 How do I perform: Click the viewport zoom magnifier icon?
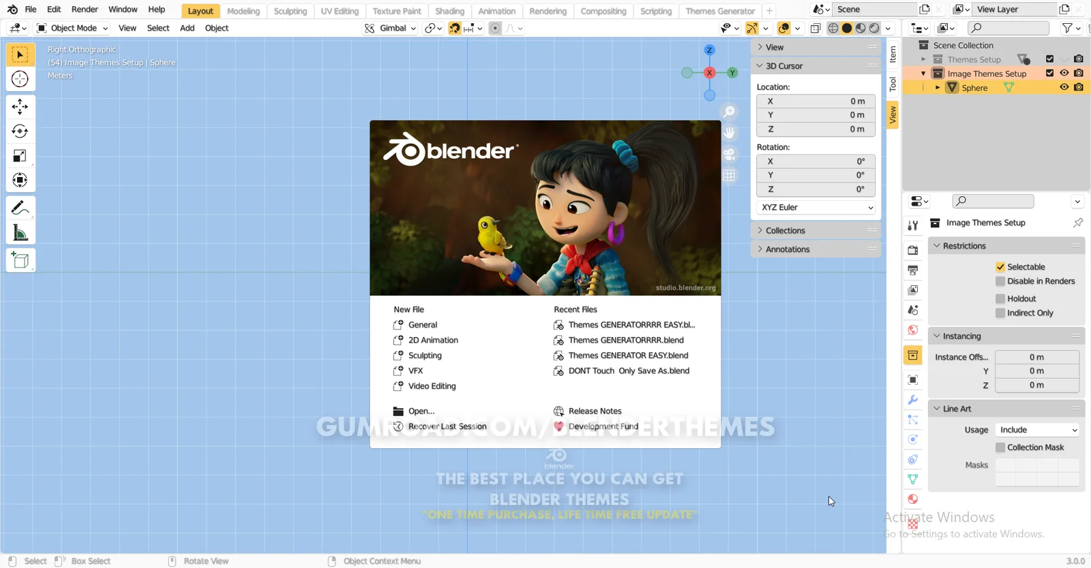pos(730,112)
